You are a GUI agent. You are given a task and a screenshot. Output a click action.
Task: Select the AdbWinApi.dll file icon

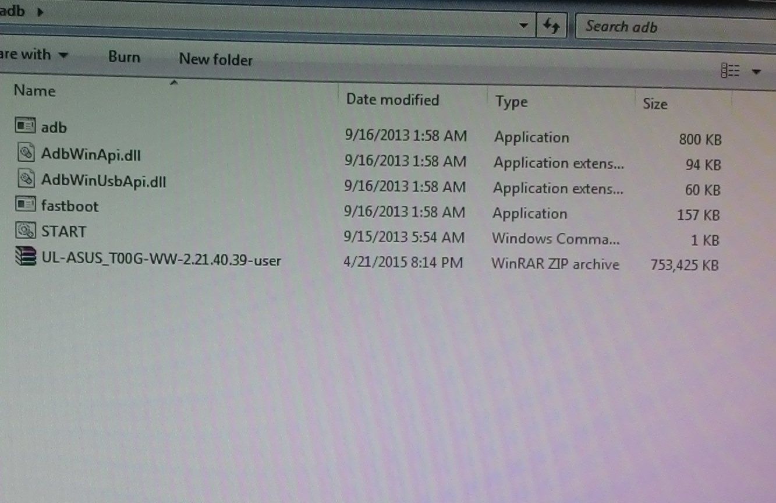tap(25, 153)
